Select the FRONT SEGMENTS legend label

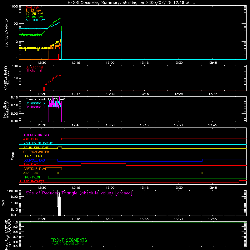click(x=69, y=240)
